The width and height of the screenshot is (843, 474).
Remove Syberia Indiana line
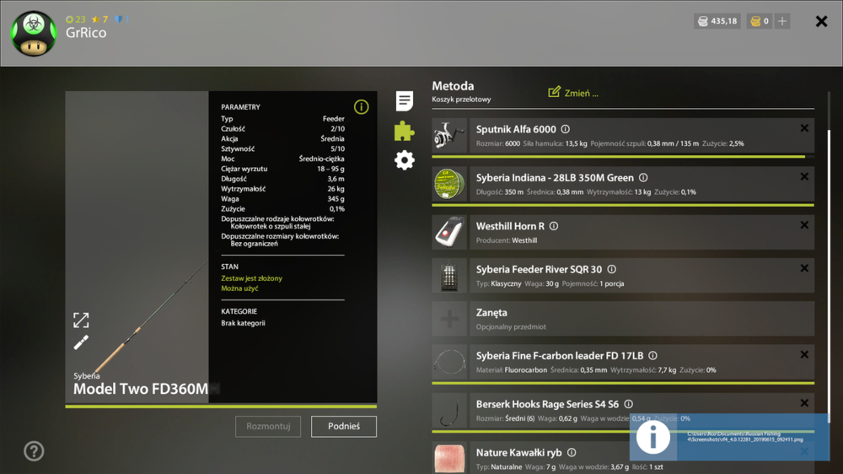coord(804,176)
